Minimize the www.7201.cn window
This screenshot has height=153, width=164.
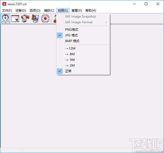tap(134, 4)
